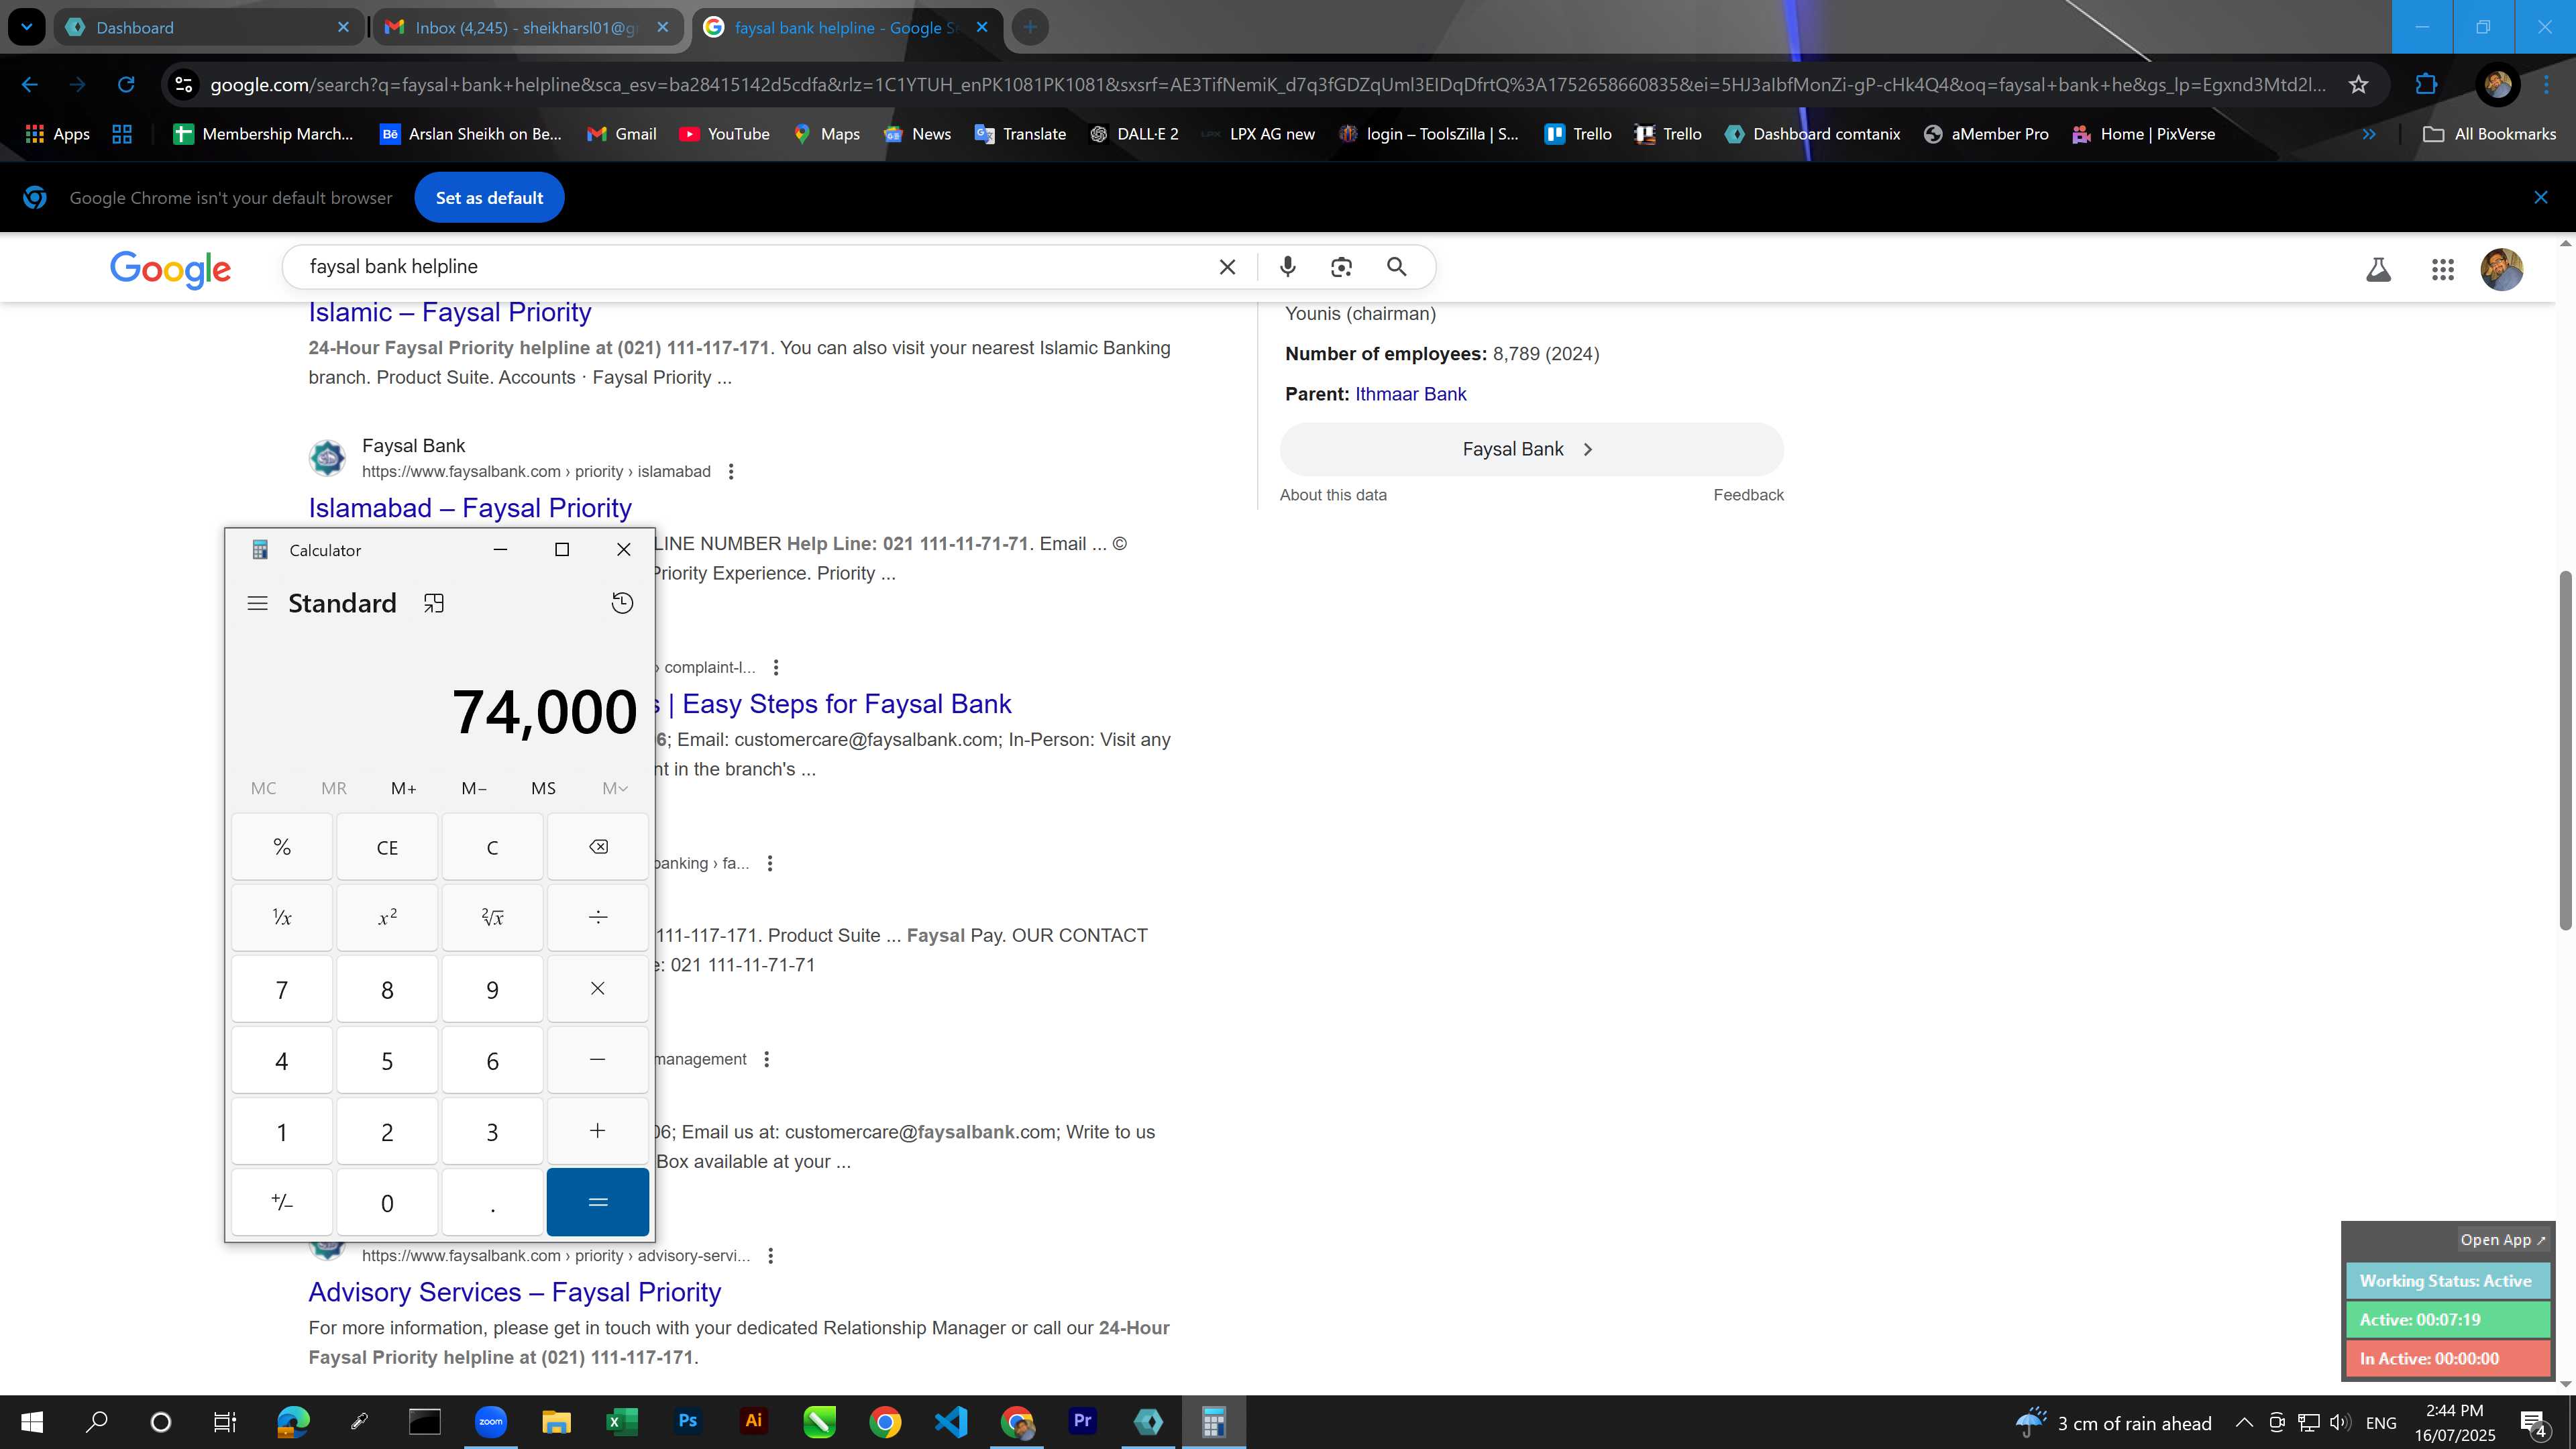Open the Chrome extensions puzzle icon
This screenshot has width=2576, height=1449.
coord(2426,84)
